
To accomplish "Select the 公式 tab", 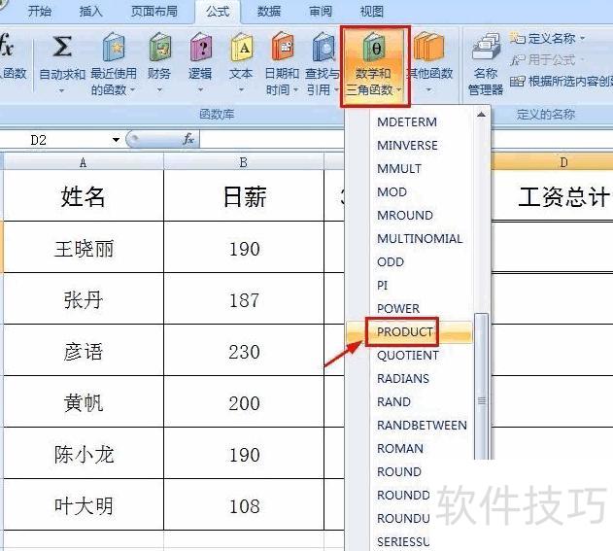I will [218, 11].
